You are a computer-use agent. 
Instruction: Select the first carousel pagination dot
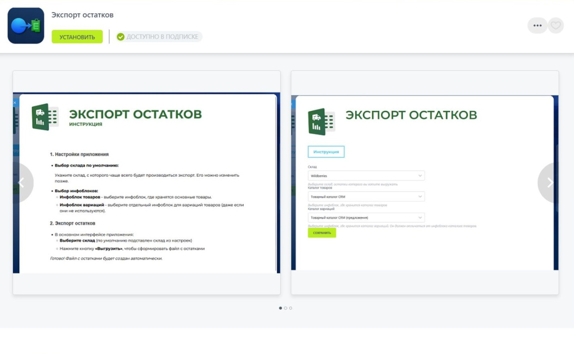click(x=281, y=308)
